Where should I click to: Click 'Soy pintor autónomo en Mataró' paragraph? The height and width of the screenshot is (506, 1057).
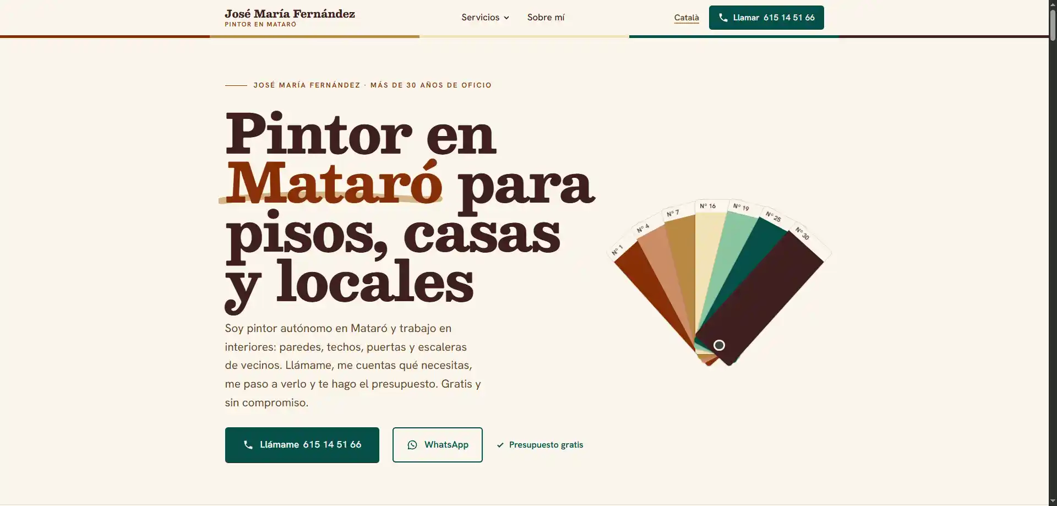tap(353, 365)
